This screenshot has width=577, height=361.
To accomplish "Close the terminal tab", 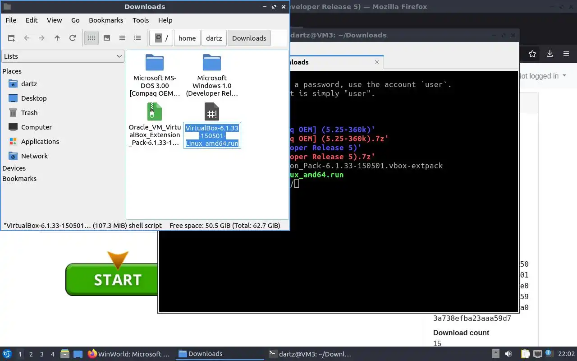I will pos(377,62).
